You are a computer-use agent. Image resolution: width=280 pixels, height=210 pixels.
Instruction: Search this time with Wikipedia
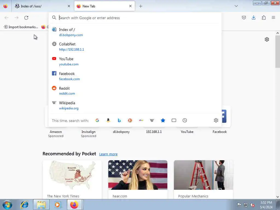(152, 120)
